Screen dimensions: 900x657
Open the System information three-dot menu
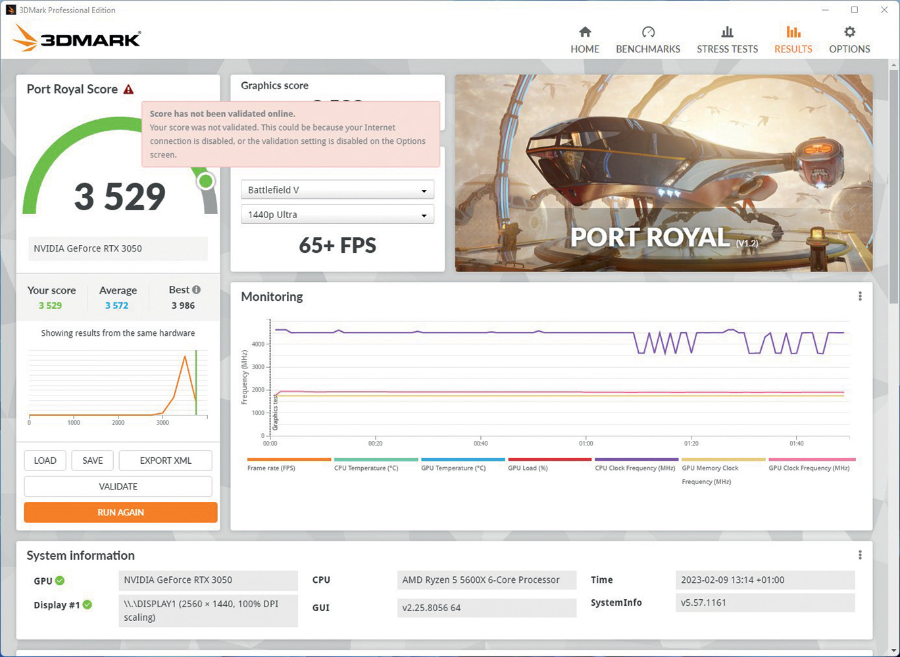[x=860, y=555]
